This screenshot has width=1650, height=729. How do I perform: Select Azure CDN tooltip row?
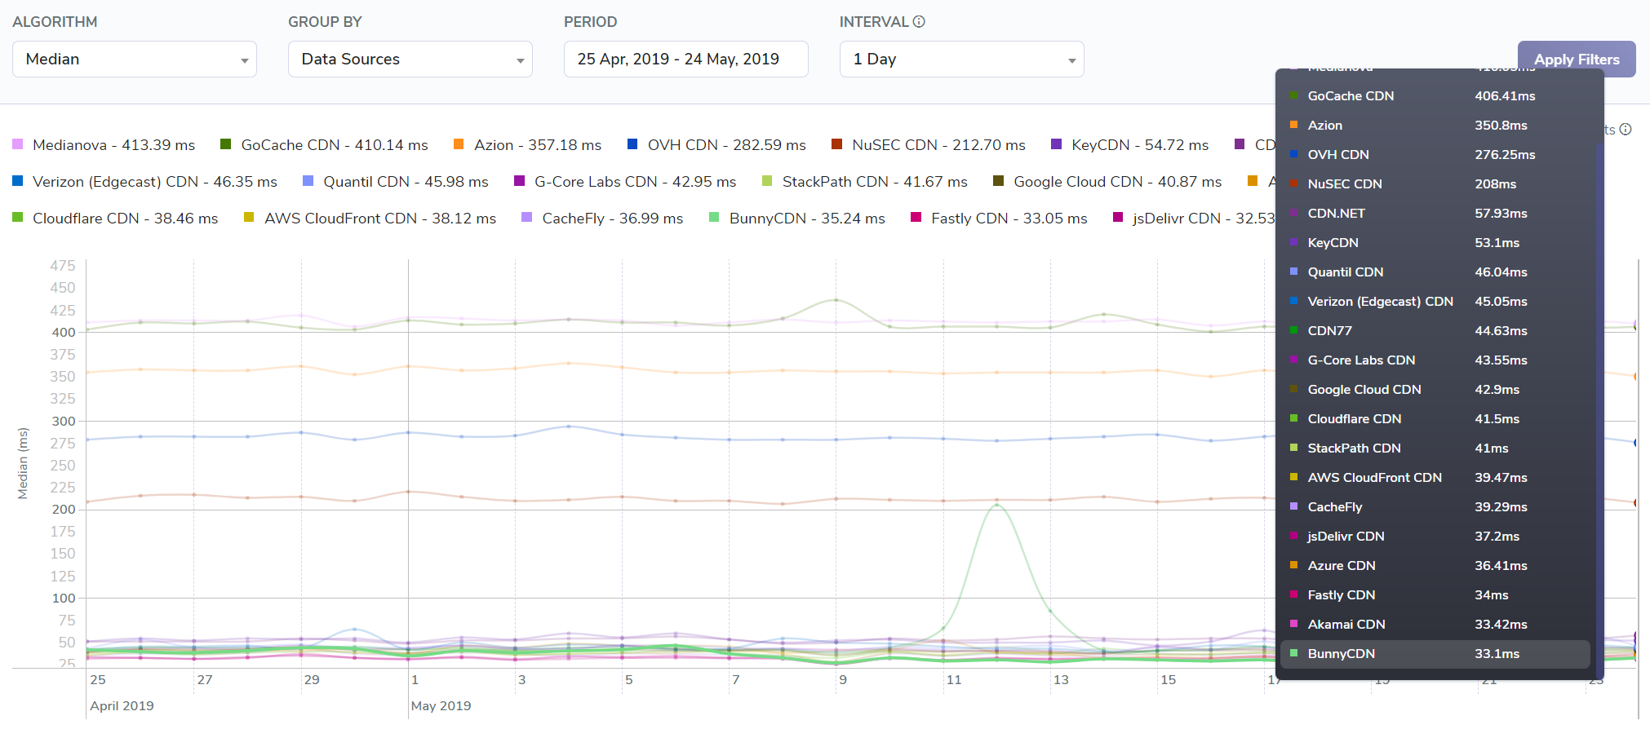pyautogui.click(x=1435, y=566)
